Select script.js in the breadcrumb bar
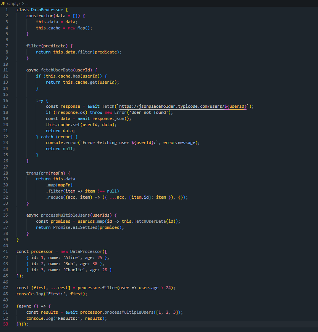This screenshot has height=332, width=318. (13, 2)
